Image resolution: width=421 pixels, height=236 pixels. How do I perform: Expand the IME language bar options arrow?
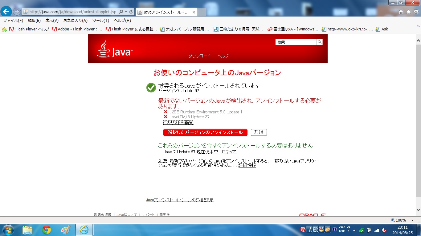[349, 231]
